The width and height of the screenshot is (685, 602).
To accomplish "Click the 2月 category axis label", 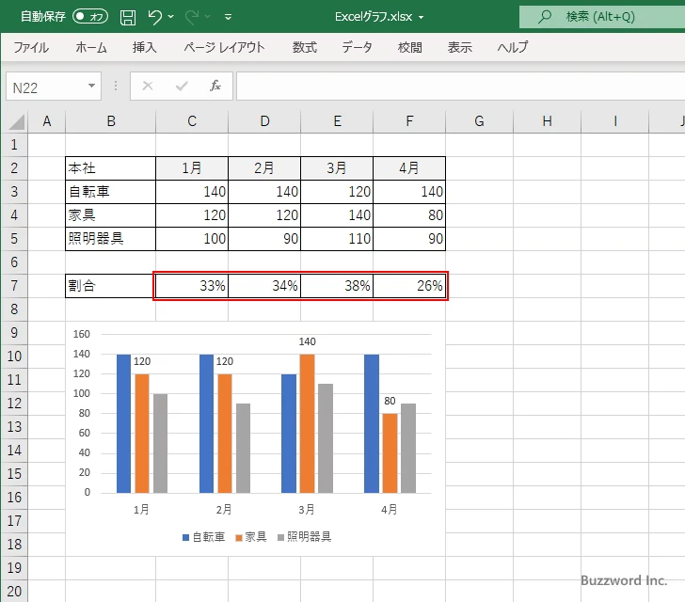I will 224,510.
